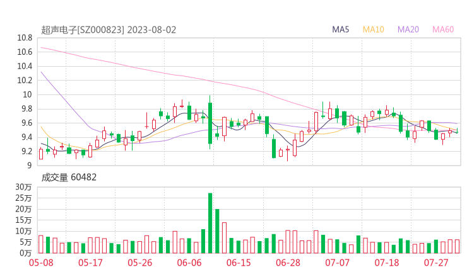Click the red volume bar near 14万
This screenshot has height=277, width=467.
224,238
